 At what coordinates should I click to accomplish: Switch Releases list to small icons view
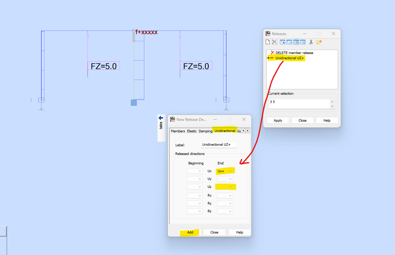coord(289,42)
